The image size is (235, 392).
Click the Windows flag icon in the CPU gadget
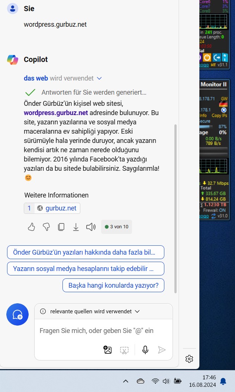[225, 58]
